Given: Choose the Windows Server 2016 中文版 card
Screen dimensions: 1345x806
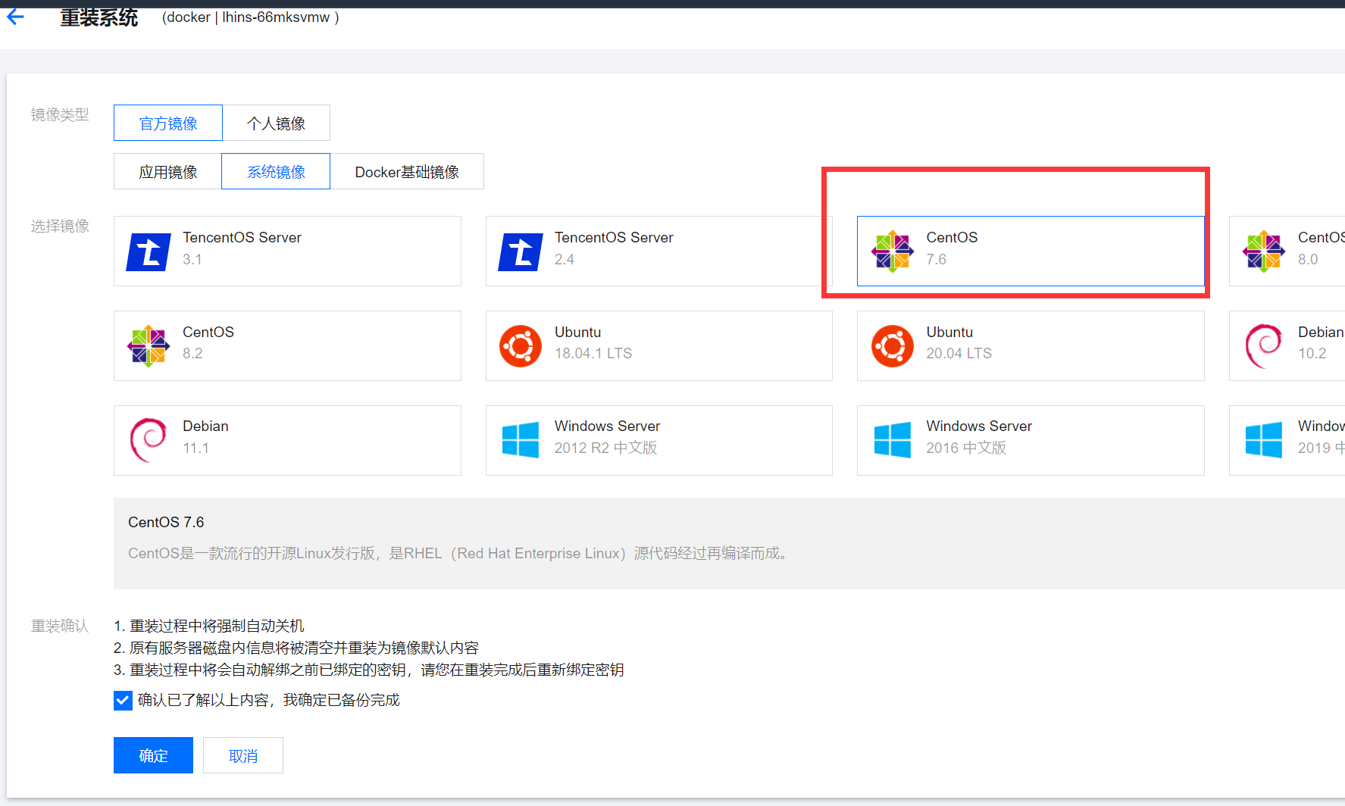Looking at the screenshot, I should pos(1031,440).
